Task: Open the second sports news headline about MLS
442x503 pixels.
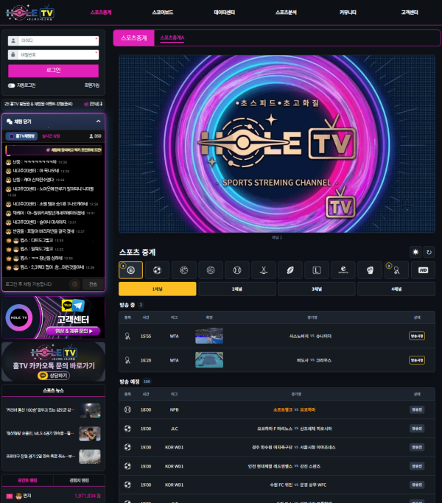Action: (40, 433)
